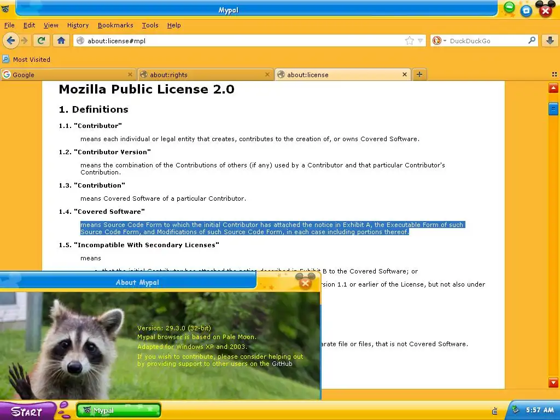Open the Tools menu
The height and width of the screenshot is (420, 560).
point(150,25)
